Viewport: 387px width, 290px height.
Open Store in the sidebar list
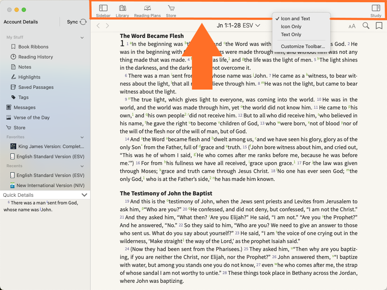pyautogui.click(x=19, y=128)
